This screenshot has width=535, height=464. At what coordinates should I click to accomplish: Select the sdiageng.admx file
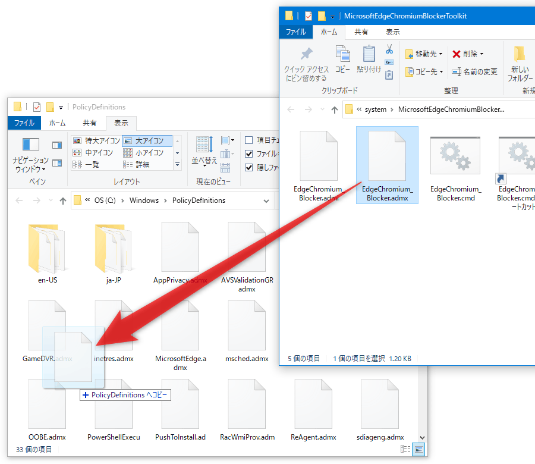(x=380, y=410)
